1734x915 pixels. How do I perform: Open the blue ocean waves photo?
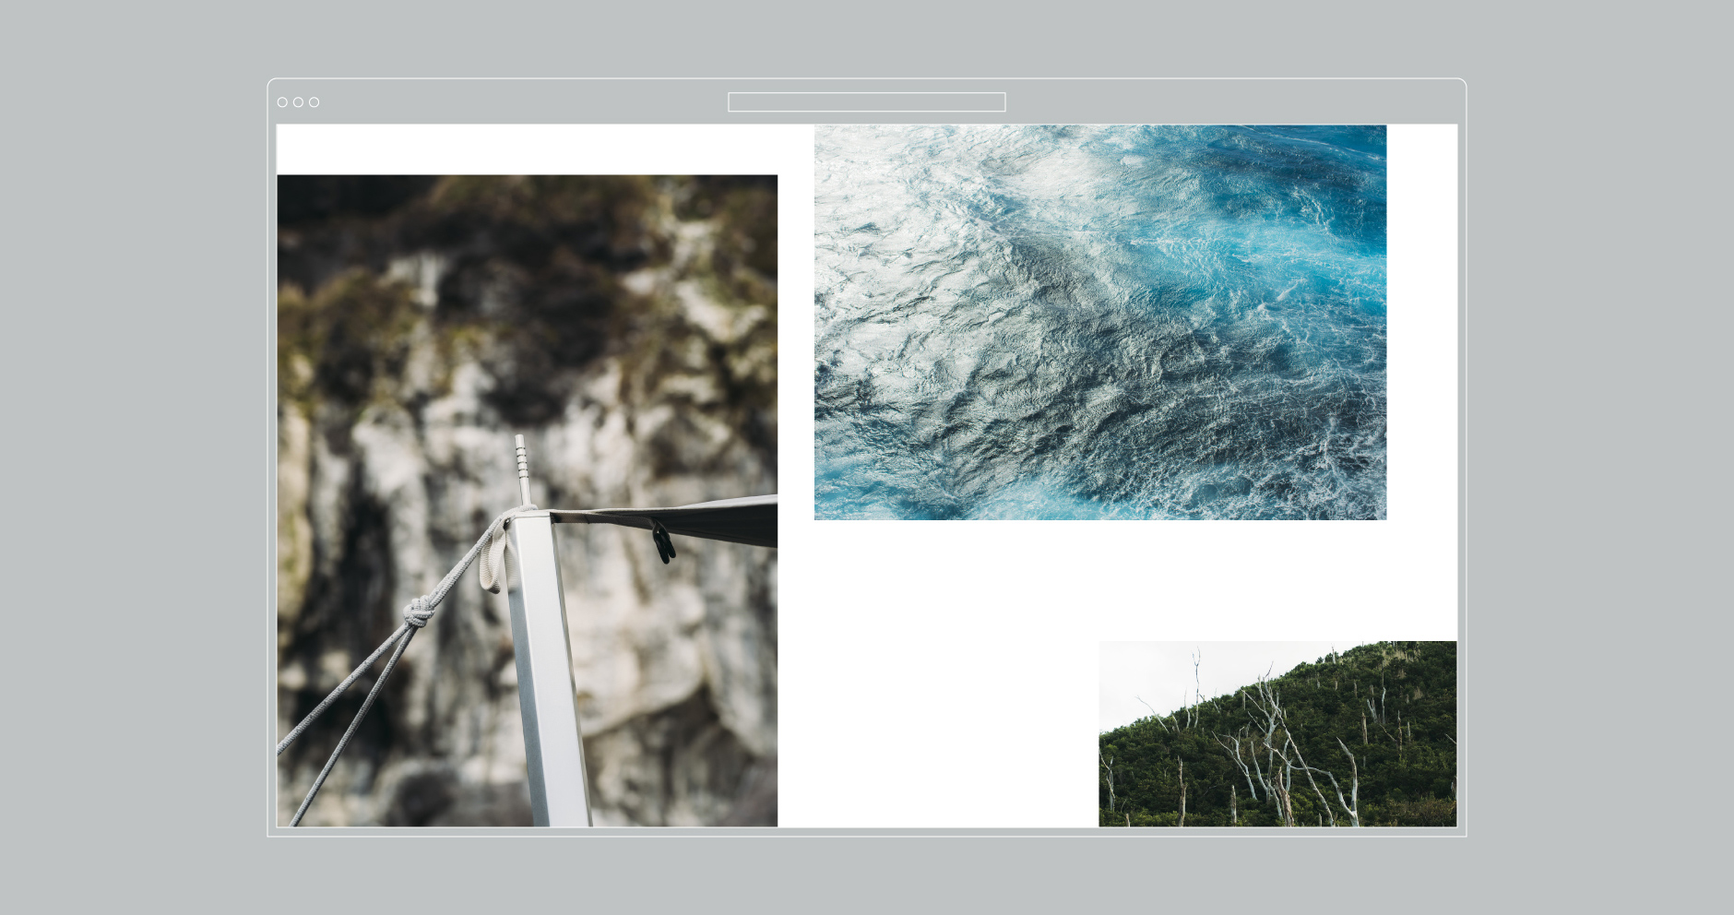1099,322
